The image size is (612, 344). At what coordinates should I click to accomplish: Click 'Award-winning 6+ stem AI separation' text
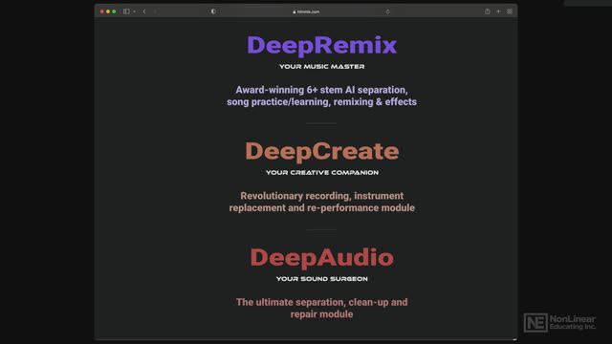coord(321,90)
